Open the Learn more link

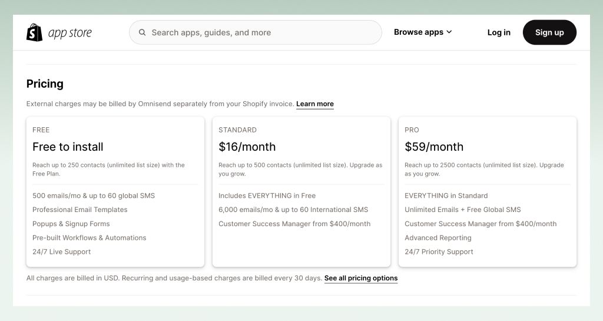tap(315, 104)
